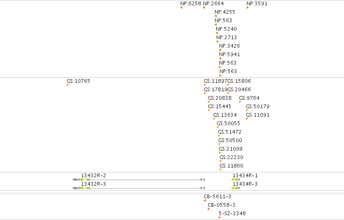Click the green exon arrows of 13434R-1
Viewport: 344px width, 220px height.
point(235,180)
